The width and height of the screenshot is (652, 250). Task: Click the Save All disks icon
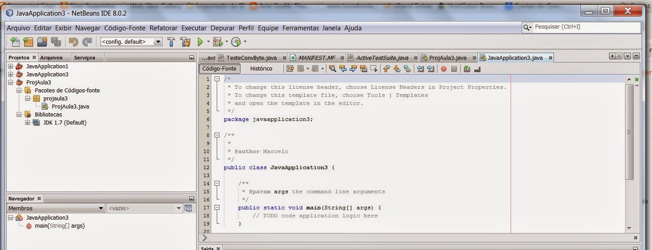point(56,42)
